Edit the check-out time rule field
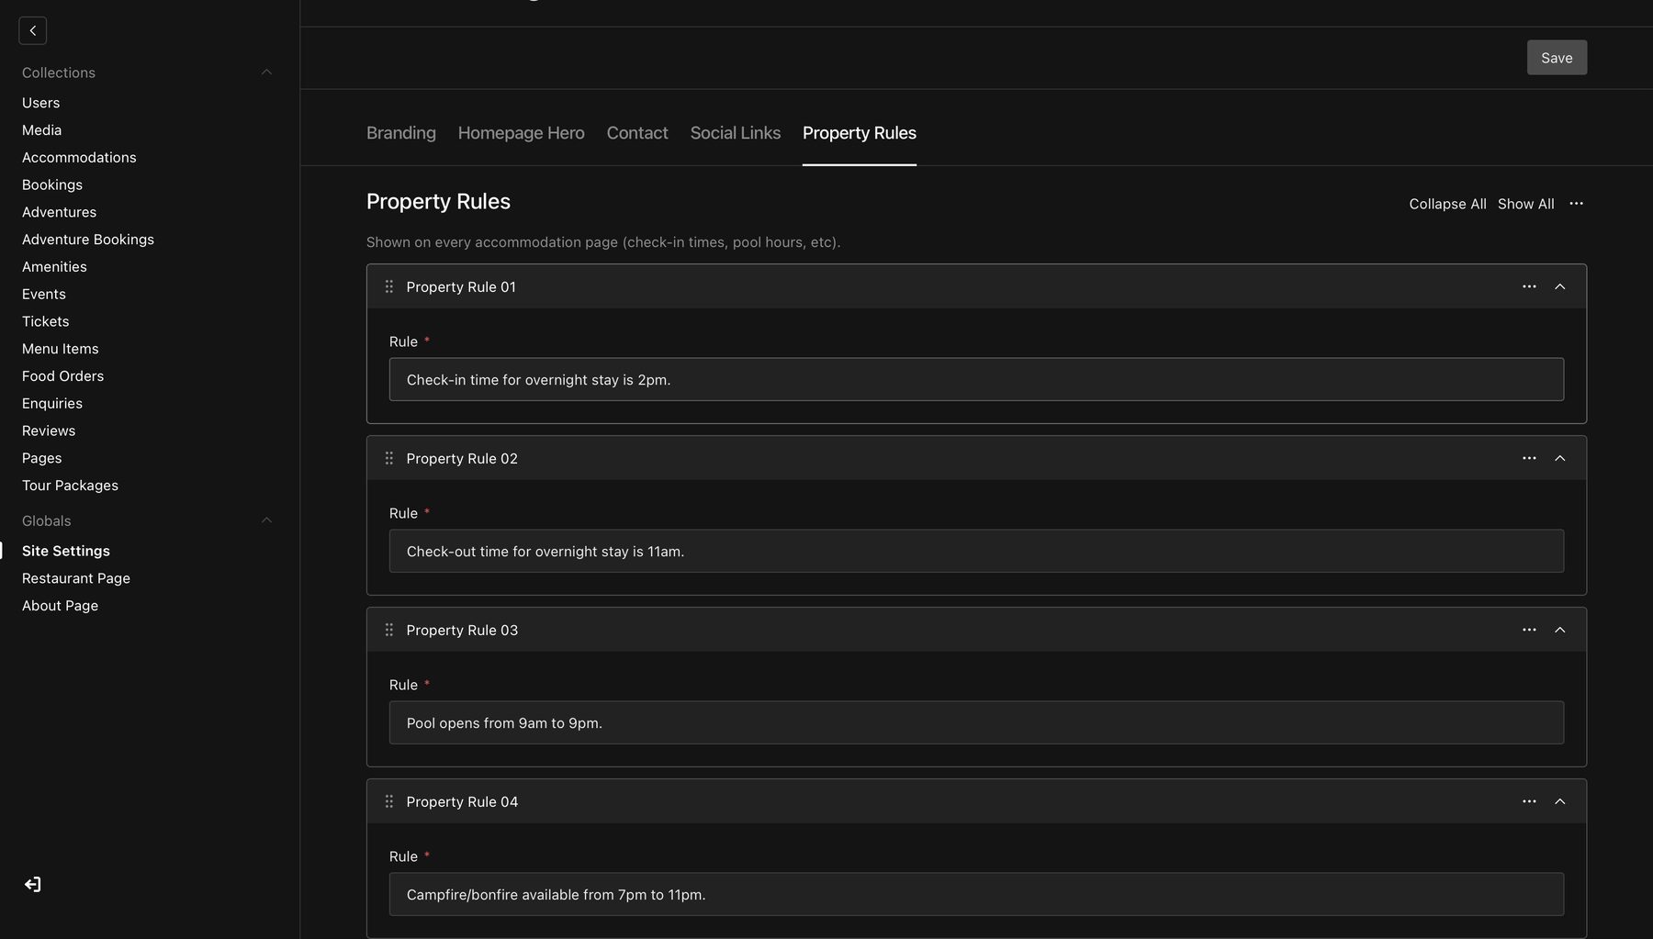The height and width of the screenshot is (939, 1653). pyautogui.click(x=976, y=551)
